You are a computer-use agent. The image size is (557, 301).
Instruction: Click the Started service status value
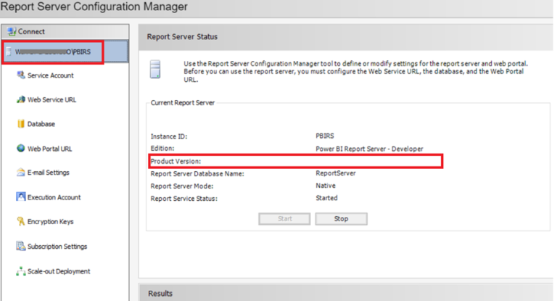tap(326, 198)
